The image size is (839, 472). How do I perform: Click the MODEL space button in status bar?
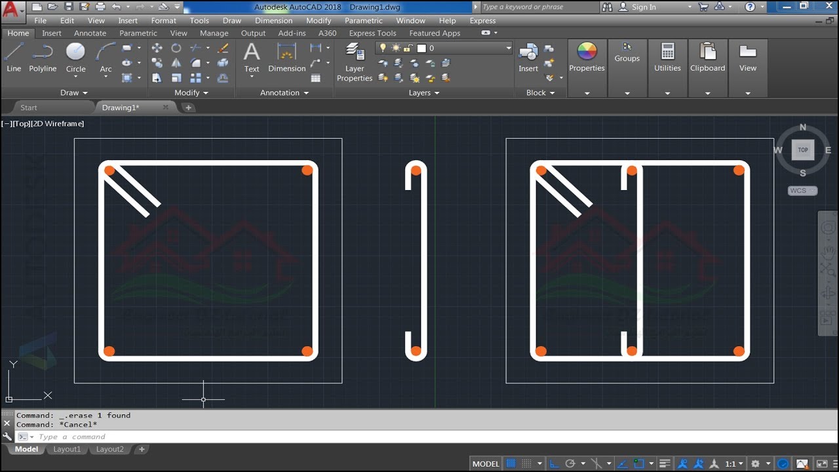coord(486,463)
